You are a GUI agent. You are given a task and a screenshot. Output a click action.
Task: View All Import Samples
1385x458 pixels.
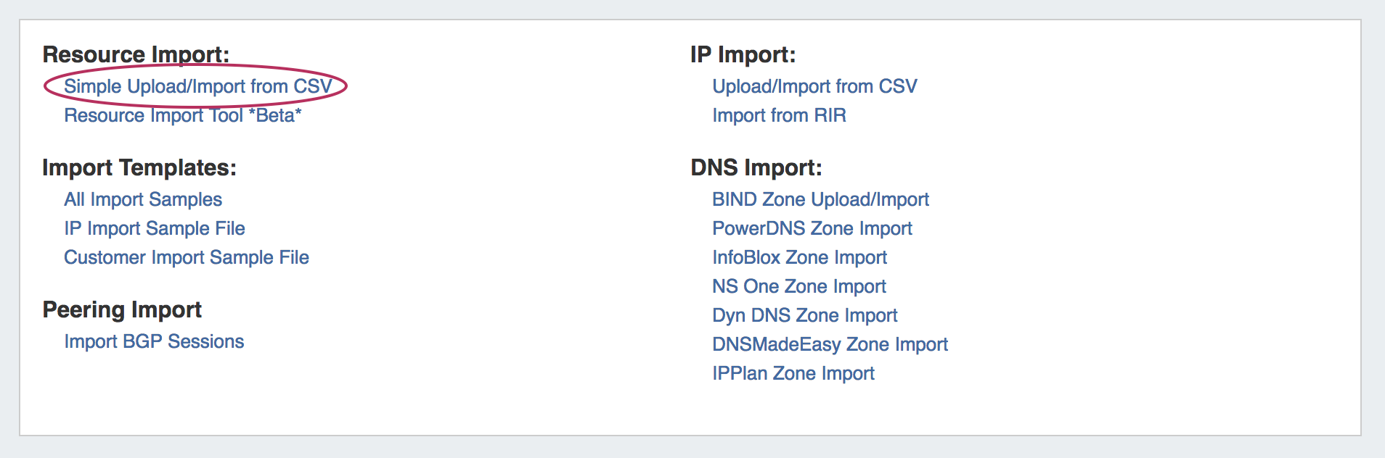click(x=143, y=199)
